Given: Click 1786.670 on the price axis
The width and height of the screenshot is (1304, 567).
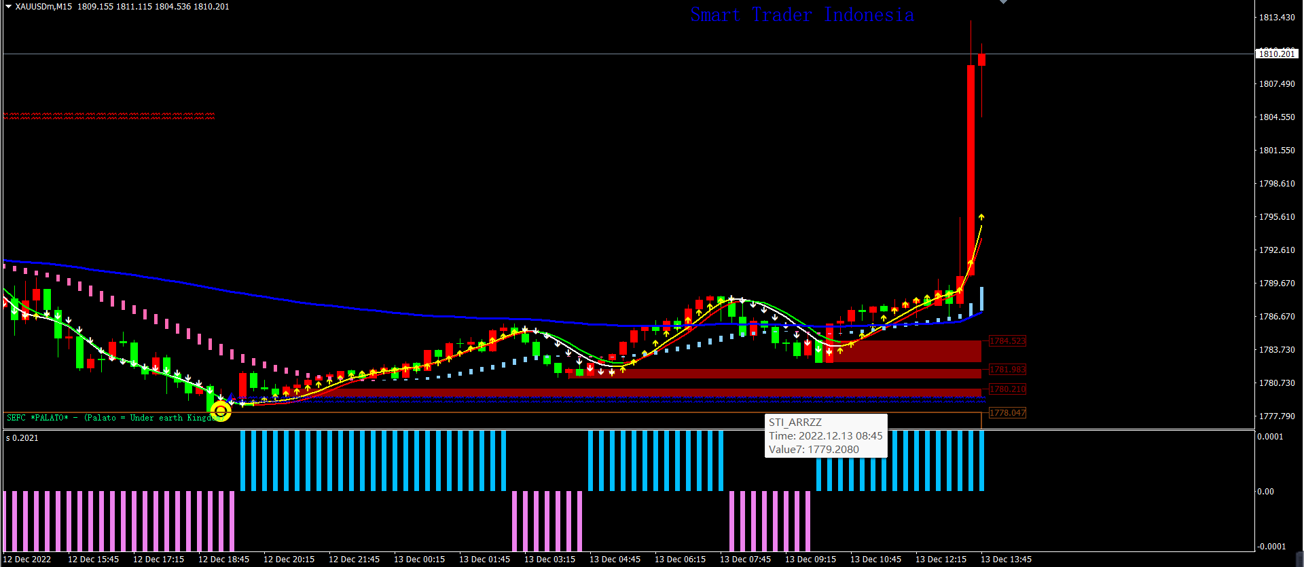Looking at the screenshot, I should (x=1277, y=317).
